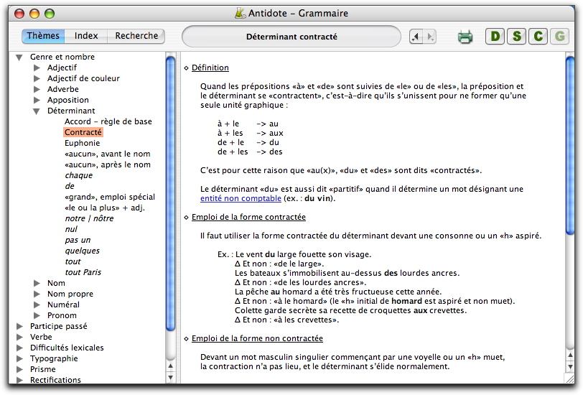Click the window resize grip corner
Viewport: 583px width, 395px height.
(570, 378)
